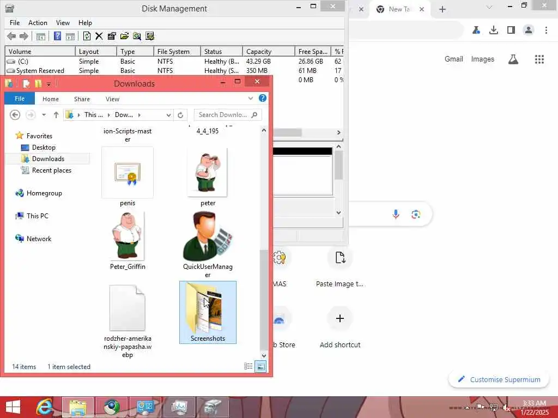Open the browser profile avatar icon
Image resolution: width=558 pixels, height=418 pixels.
pyautogui.click(x=529, y=30)
